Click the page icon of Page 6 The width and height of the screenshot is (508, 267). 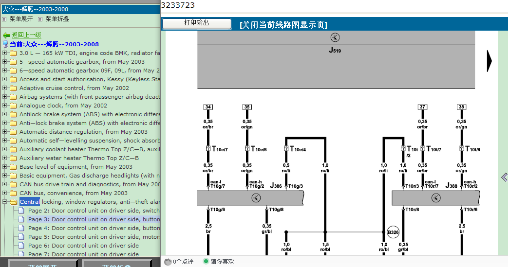[21, 245]
